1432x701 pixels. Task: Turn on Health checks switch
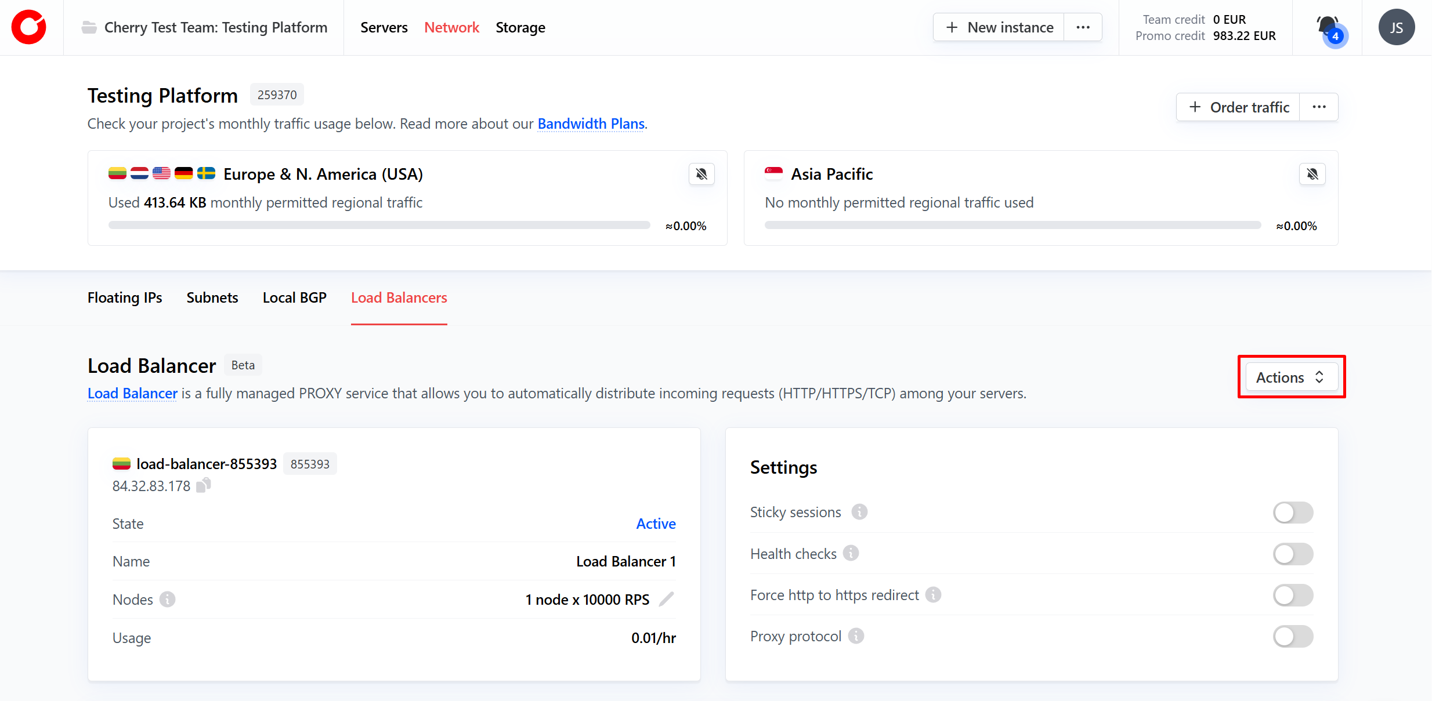coord(1293,554)
